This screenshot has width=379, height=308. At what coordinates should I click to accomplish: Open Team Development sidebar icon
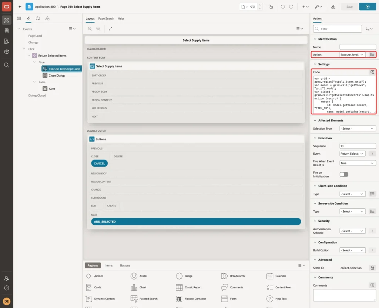[x=7, y=41]
